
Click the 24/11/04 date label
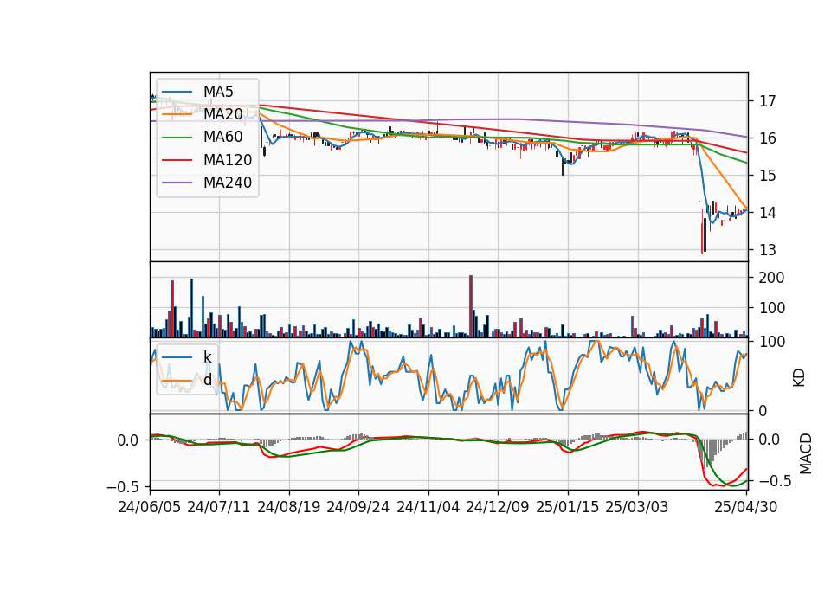(x=428, y=507)
